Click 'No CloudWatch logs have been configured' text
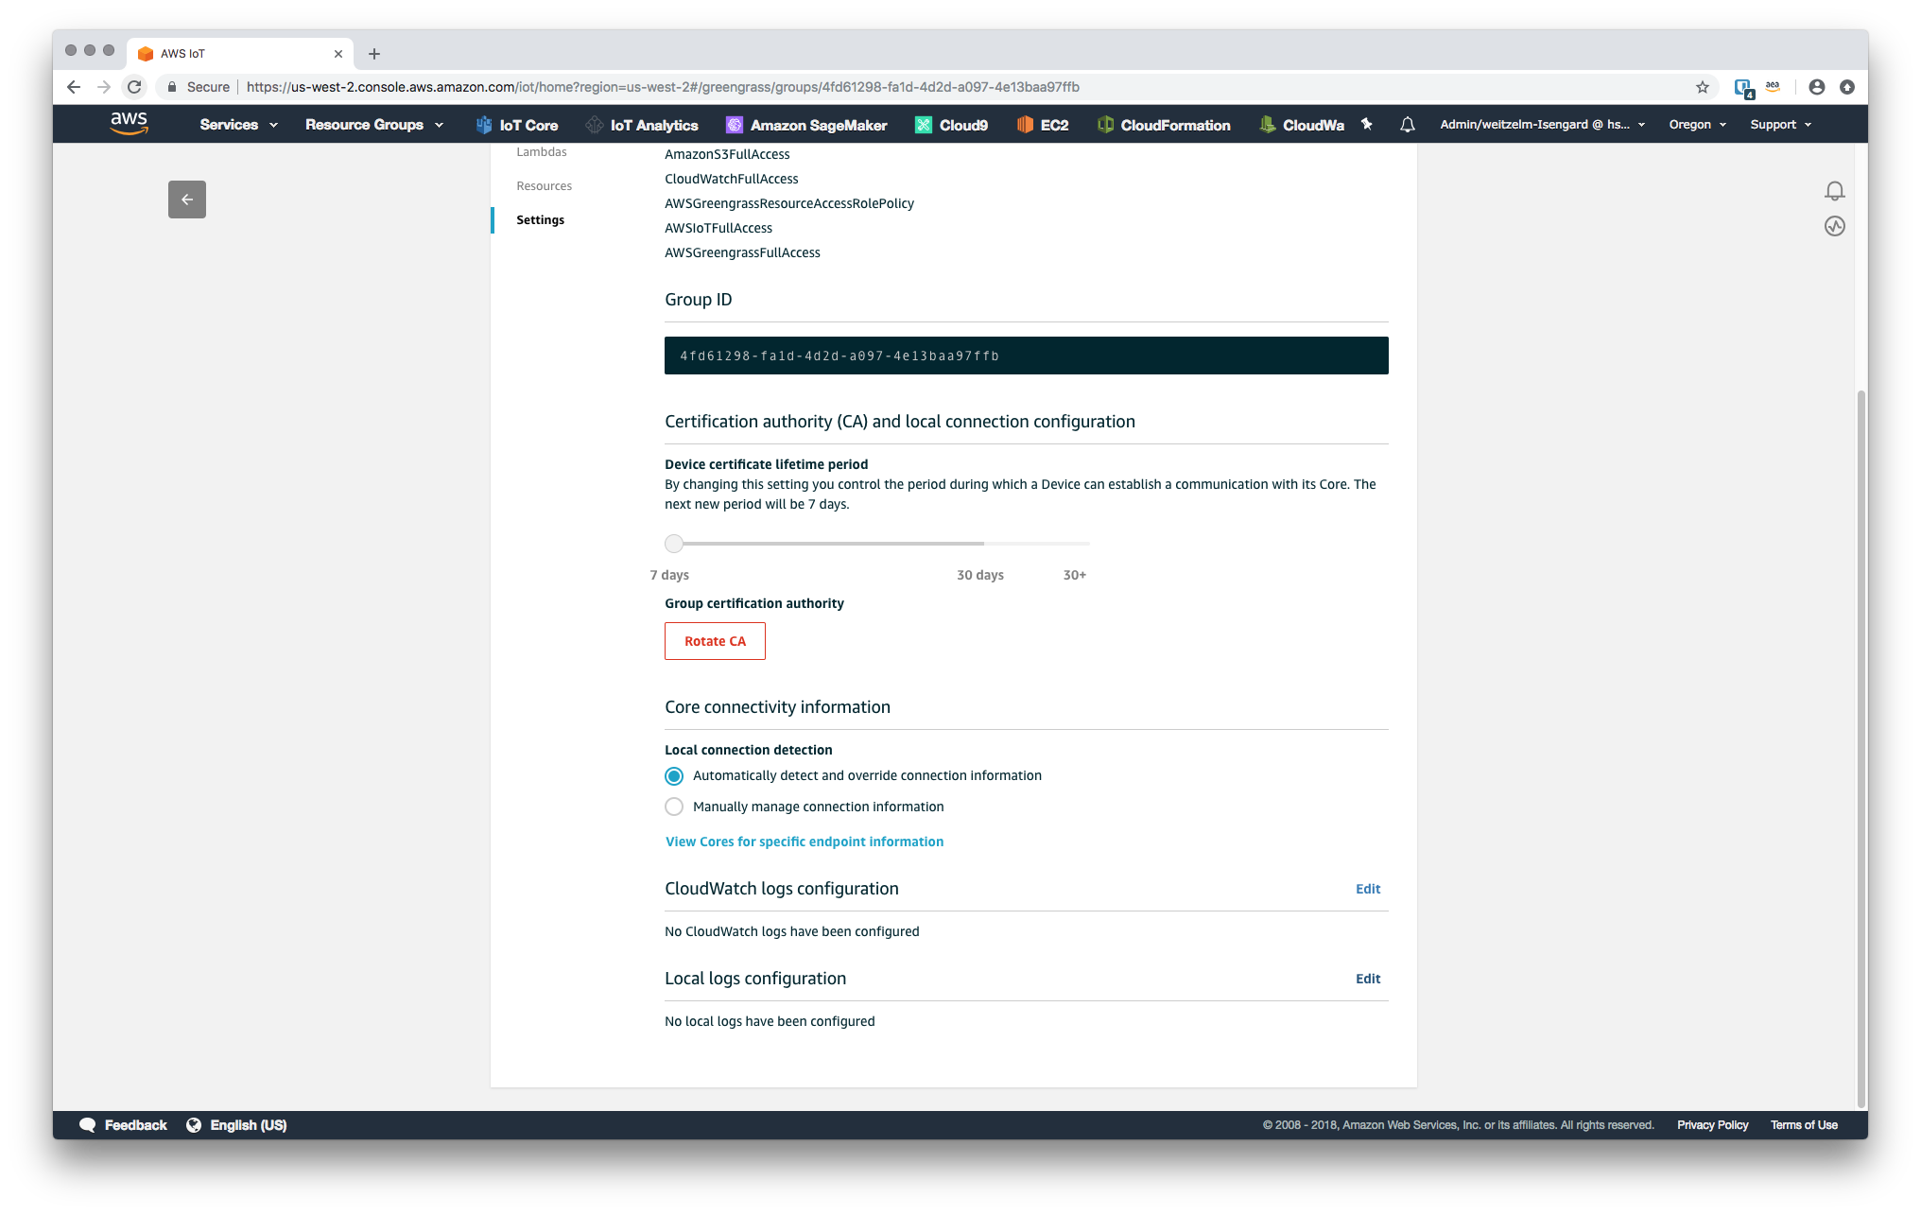This screenshot has width=1921, height=1215. (792, 931)
